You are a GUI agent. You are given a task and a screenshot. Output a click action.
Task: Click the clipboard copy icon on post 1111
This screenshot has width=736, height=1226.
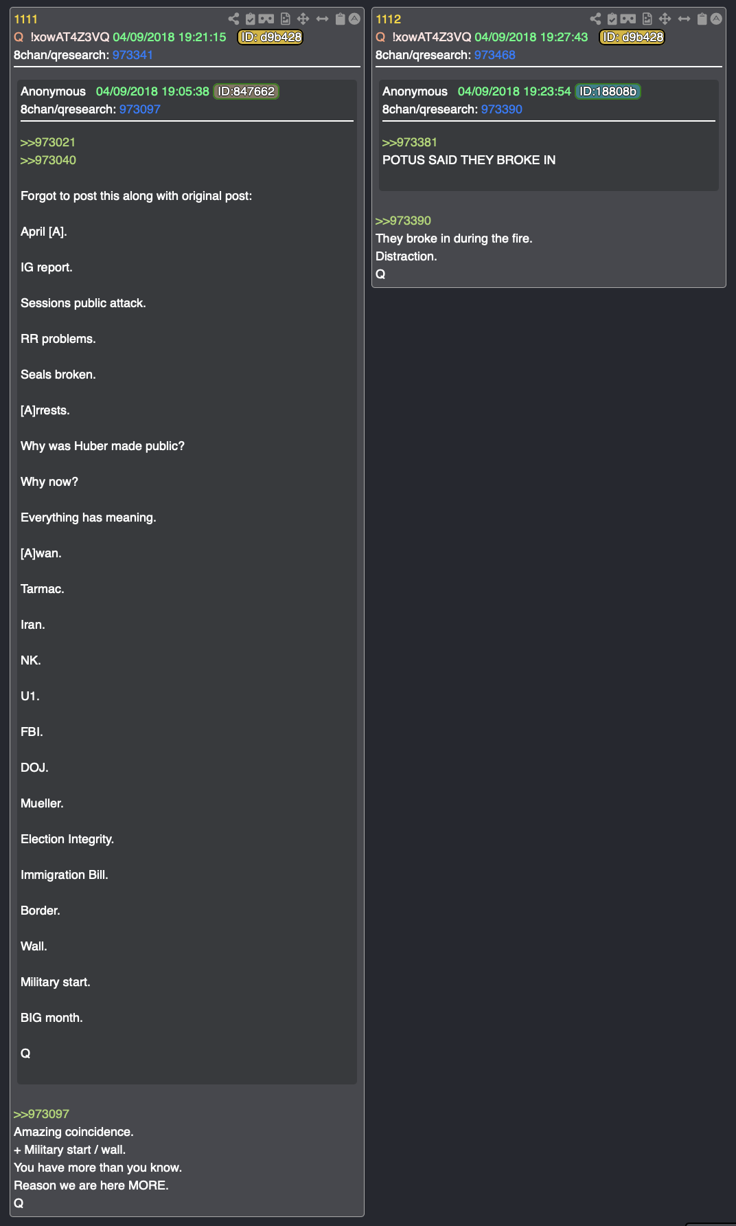340,19
